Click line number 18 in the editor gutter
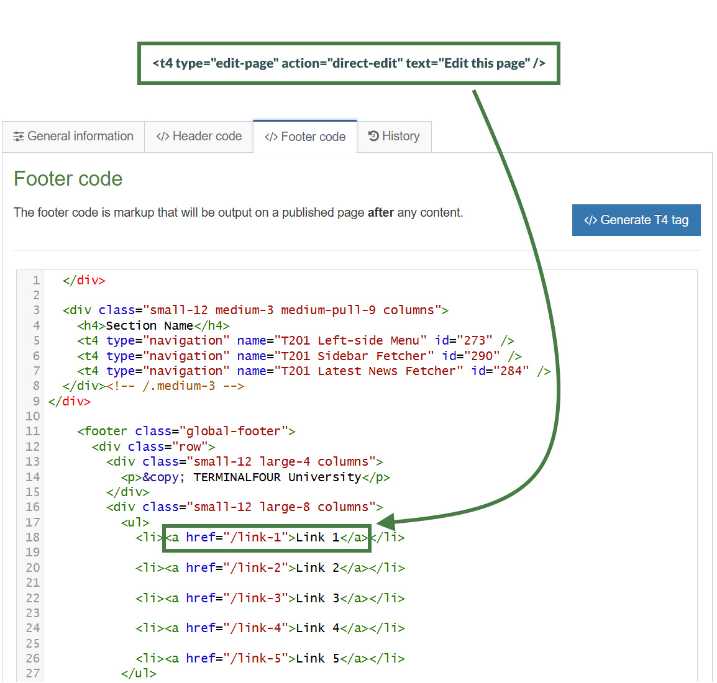Viewport: 717px width, 683px height. point(32,538)
